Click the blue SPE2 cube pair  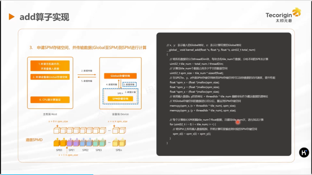(x=85, y=143)
